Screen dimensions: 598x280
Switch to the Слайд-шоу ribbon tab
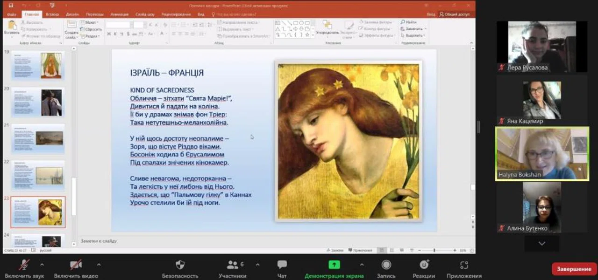pos(145,14)
